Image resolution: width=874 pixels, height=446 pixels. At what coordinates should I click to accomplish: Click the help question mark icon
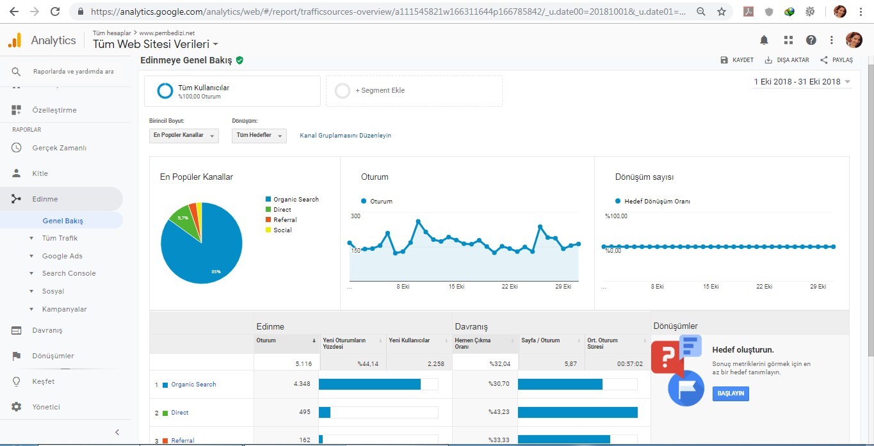[811, 40]
